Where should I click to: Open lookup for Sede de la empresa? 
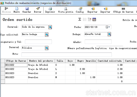tap(50, 27)
